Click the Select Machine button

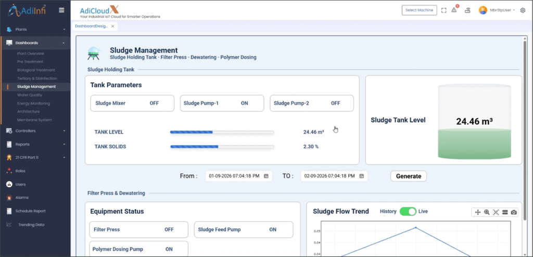click(x=419, y=10)
